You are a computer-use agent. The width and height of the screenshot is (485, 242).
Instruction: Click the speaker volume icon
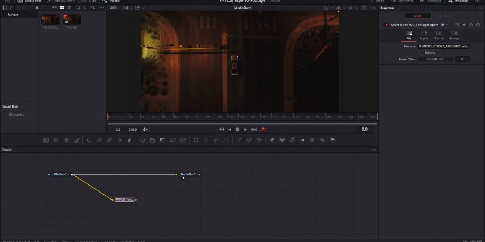coord(145,129)
